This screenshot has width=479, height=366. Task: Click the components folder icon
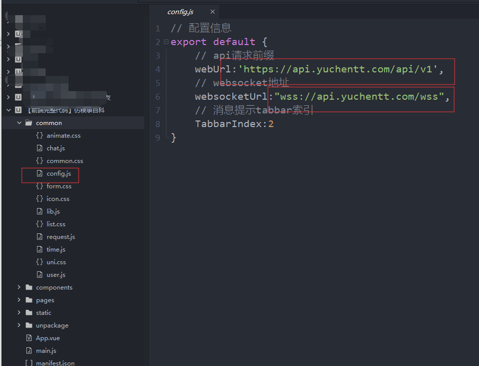click(29, 287)
